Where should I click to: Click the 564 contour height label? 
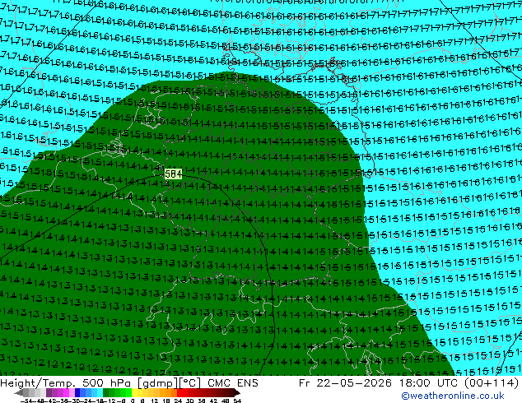(x=173, y=174)
